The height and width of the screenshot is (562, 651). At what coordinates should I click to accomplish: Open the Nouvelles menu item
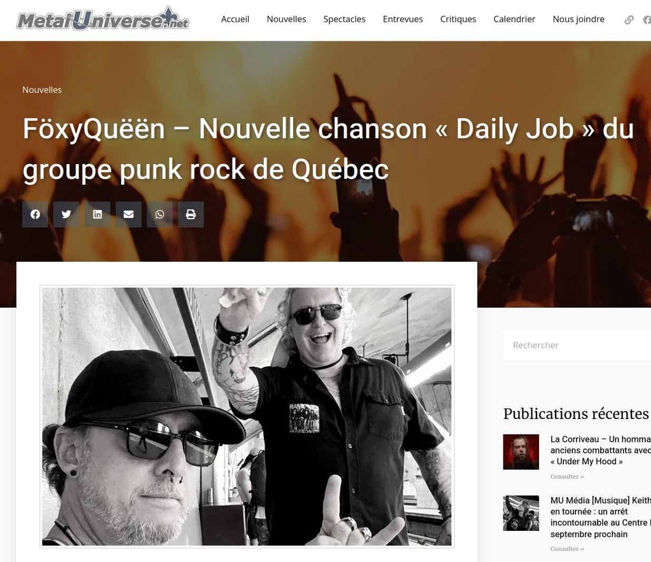tap(287, 19)
